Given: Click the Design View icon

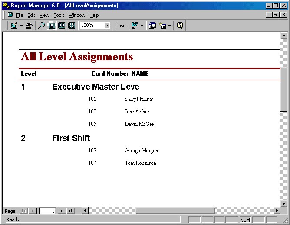Looking at the screenshot, I should click(14, 26).
